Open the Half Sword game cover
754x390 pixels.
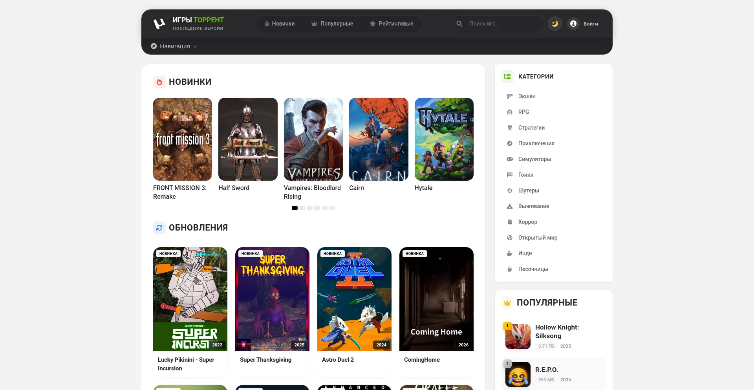pyautogui.click(x=248, y=139)
